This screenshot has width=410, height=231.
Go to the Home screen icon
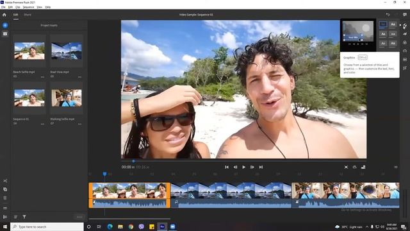point(4,15)
